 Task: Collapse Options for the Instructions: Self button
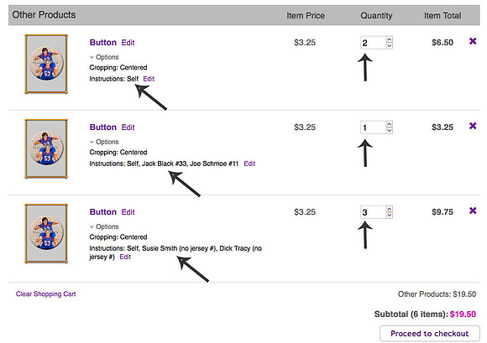[x=104, y=57]
